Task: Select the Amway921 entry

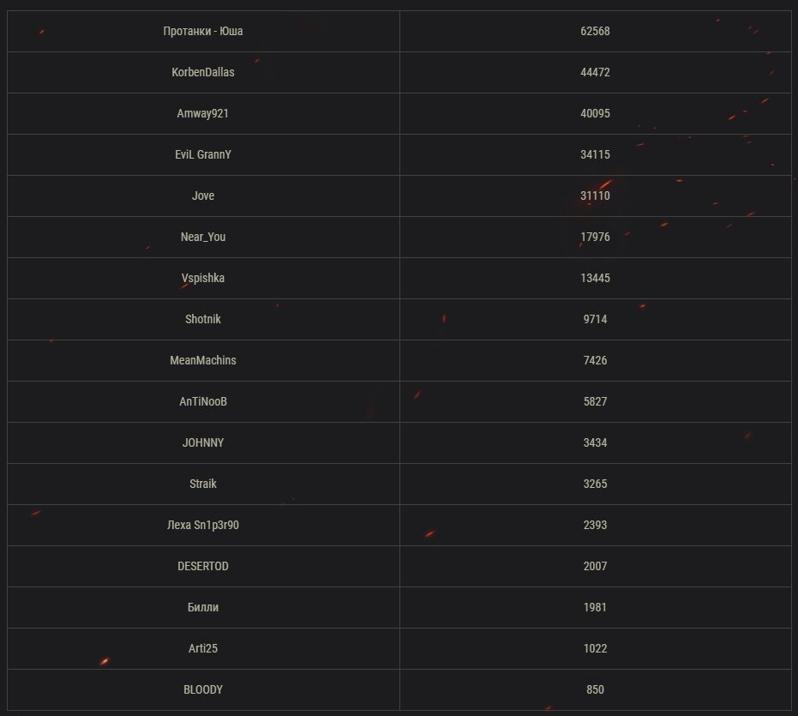Action: point(203,113)
